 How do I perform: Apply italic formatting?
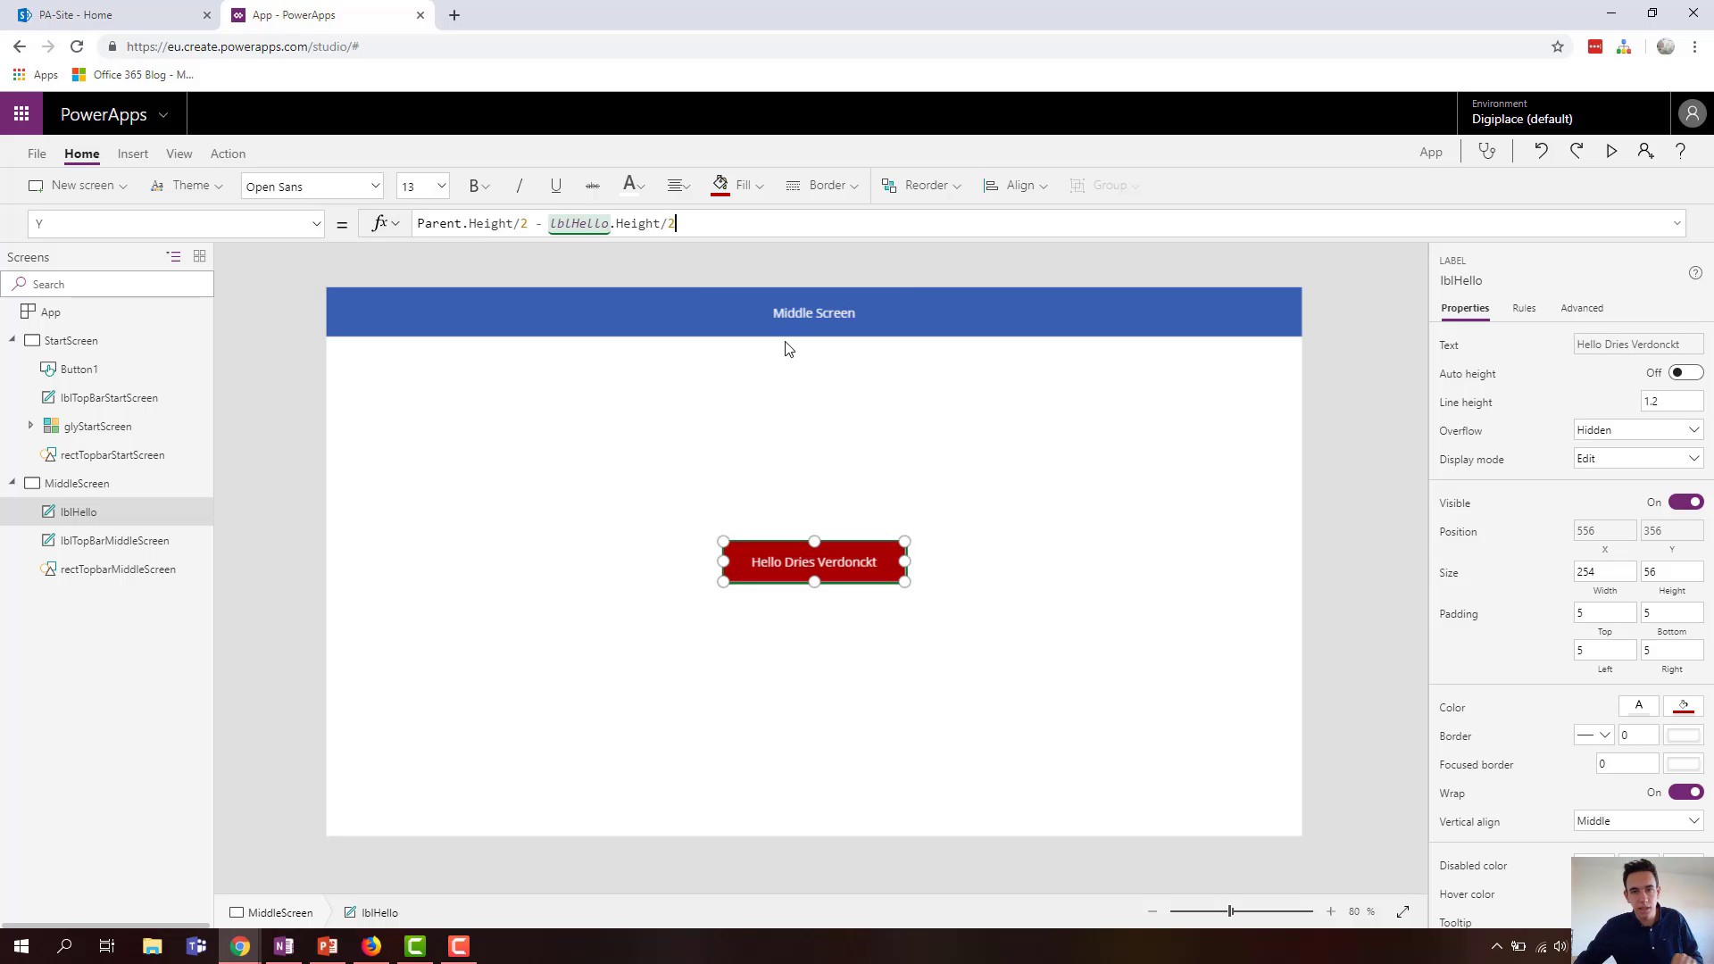coord(519,186)
